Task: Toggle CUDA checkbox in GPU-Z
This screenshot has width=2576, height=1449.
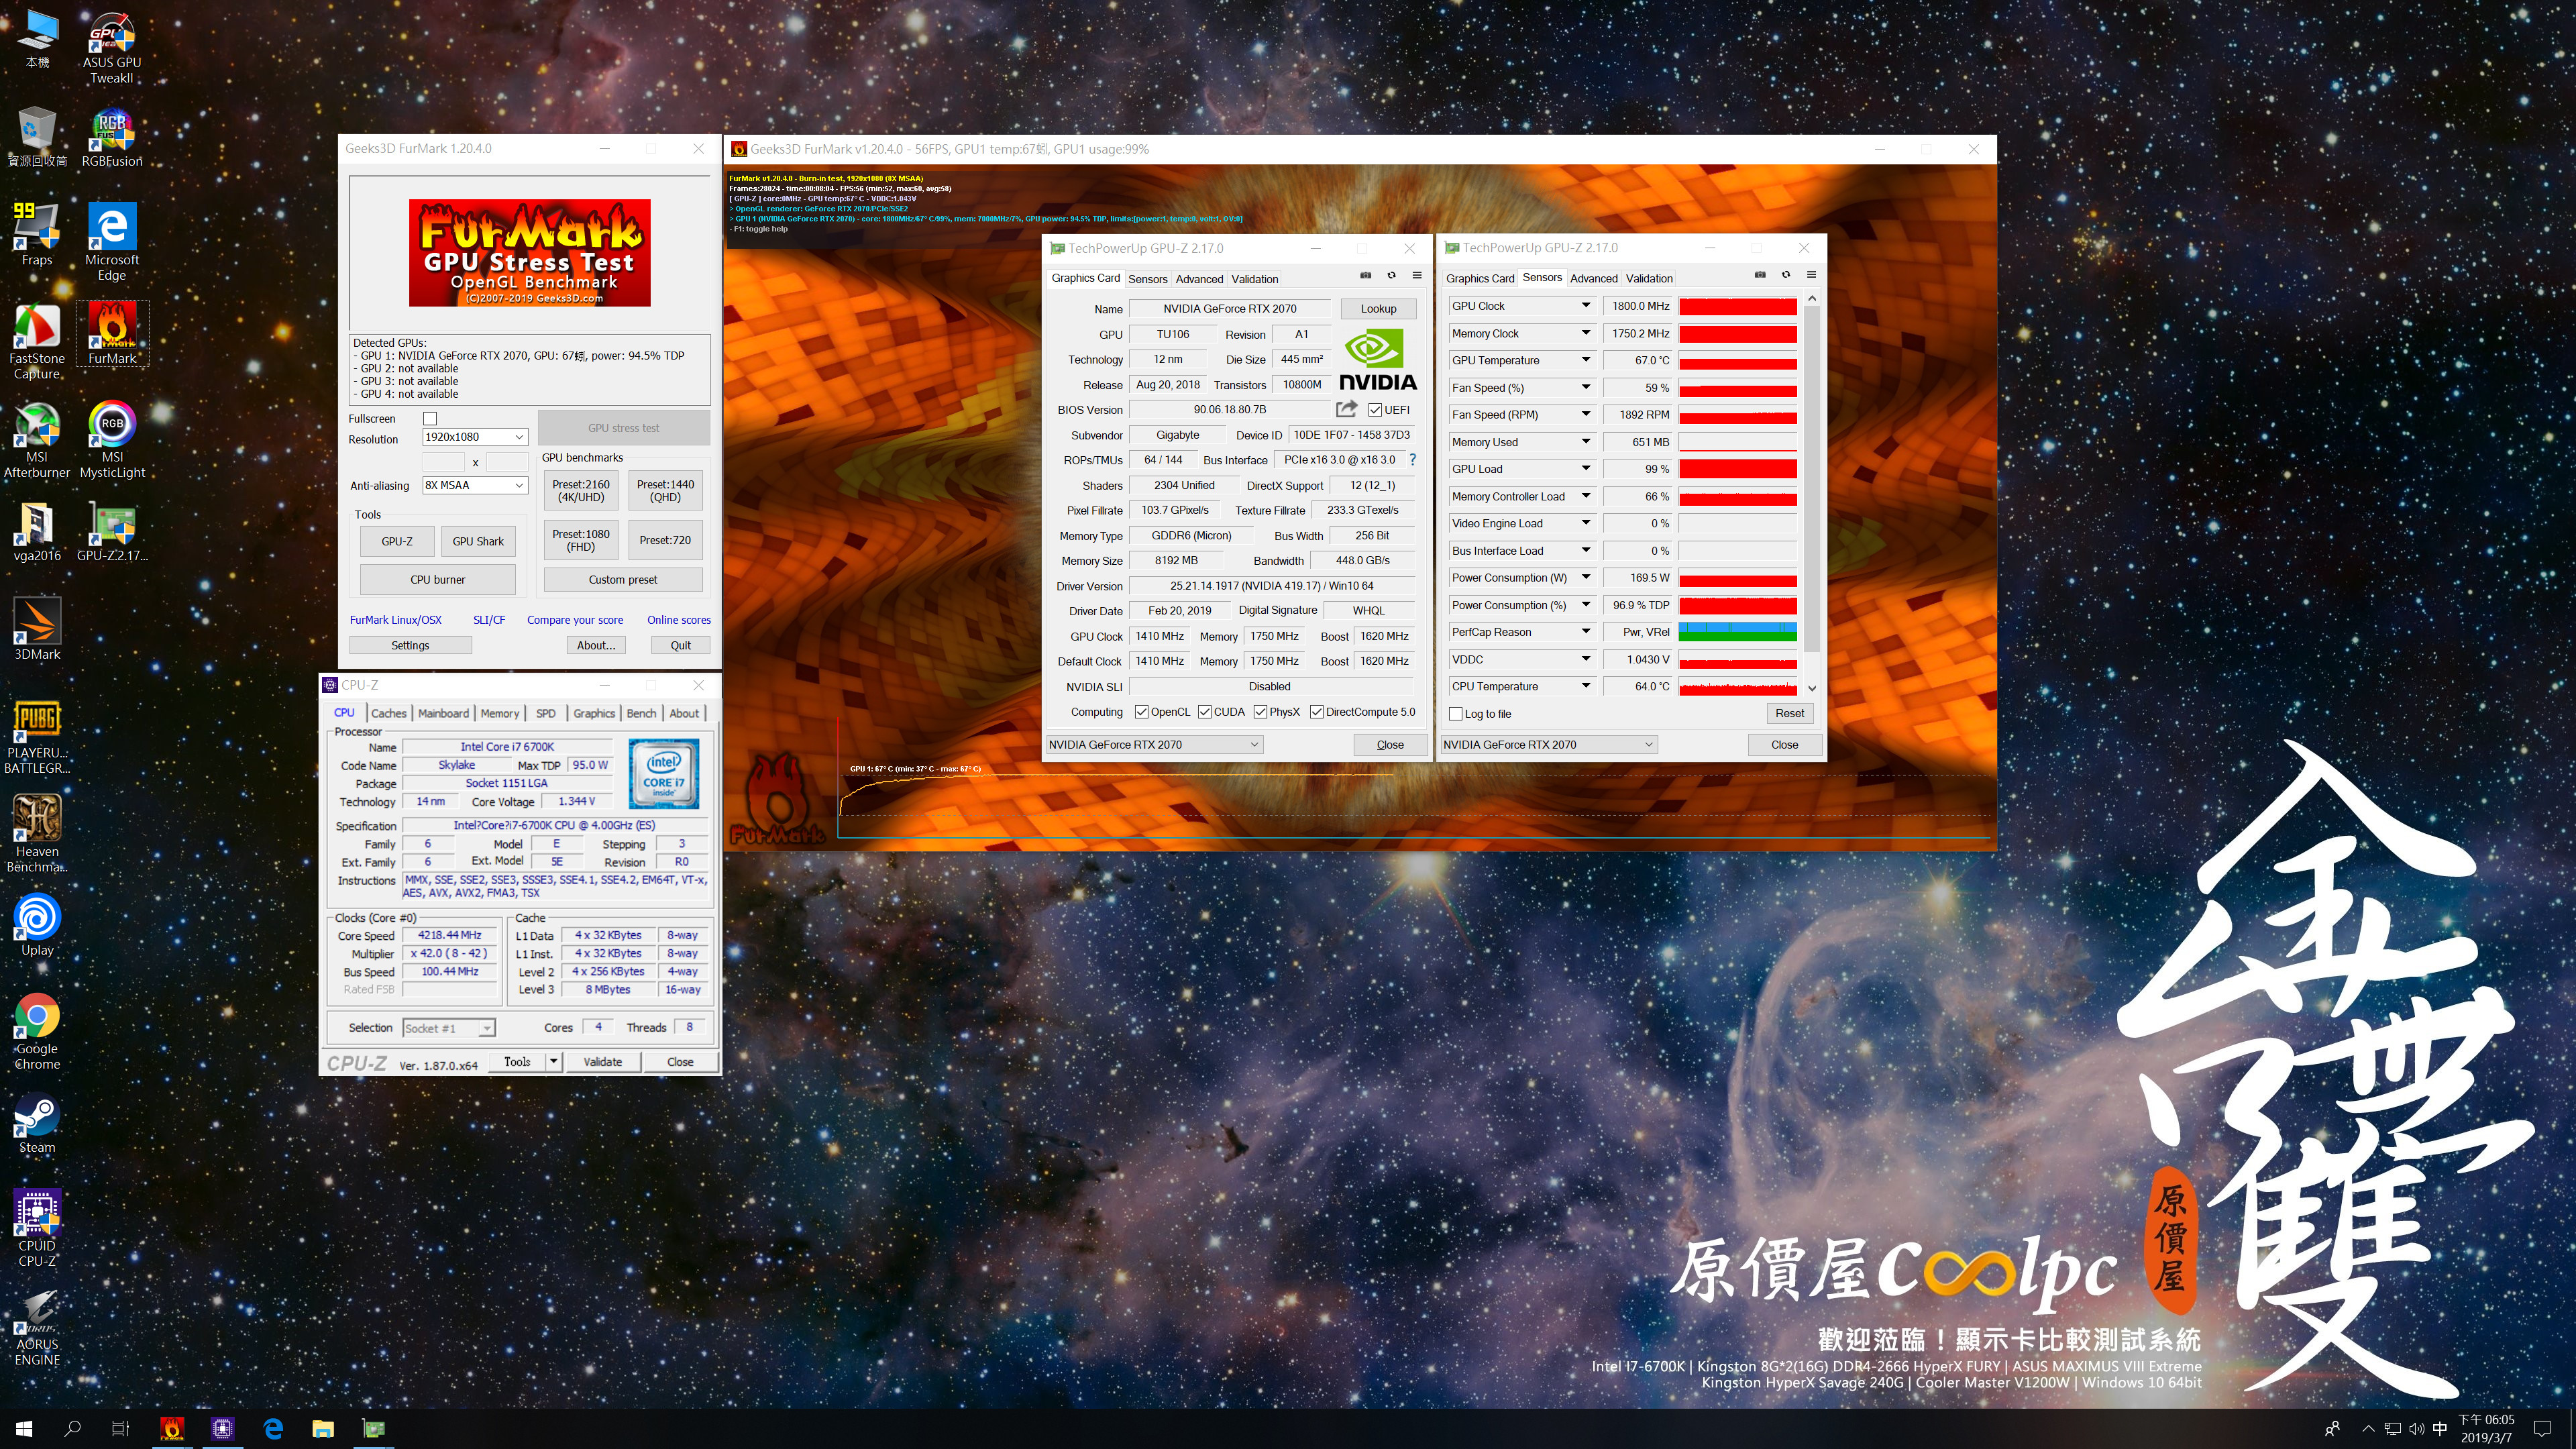Action: (x=1205, y=712)
